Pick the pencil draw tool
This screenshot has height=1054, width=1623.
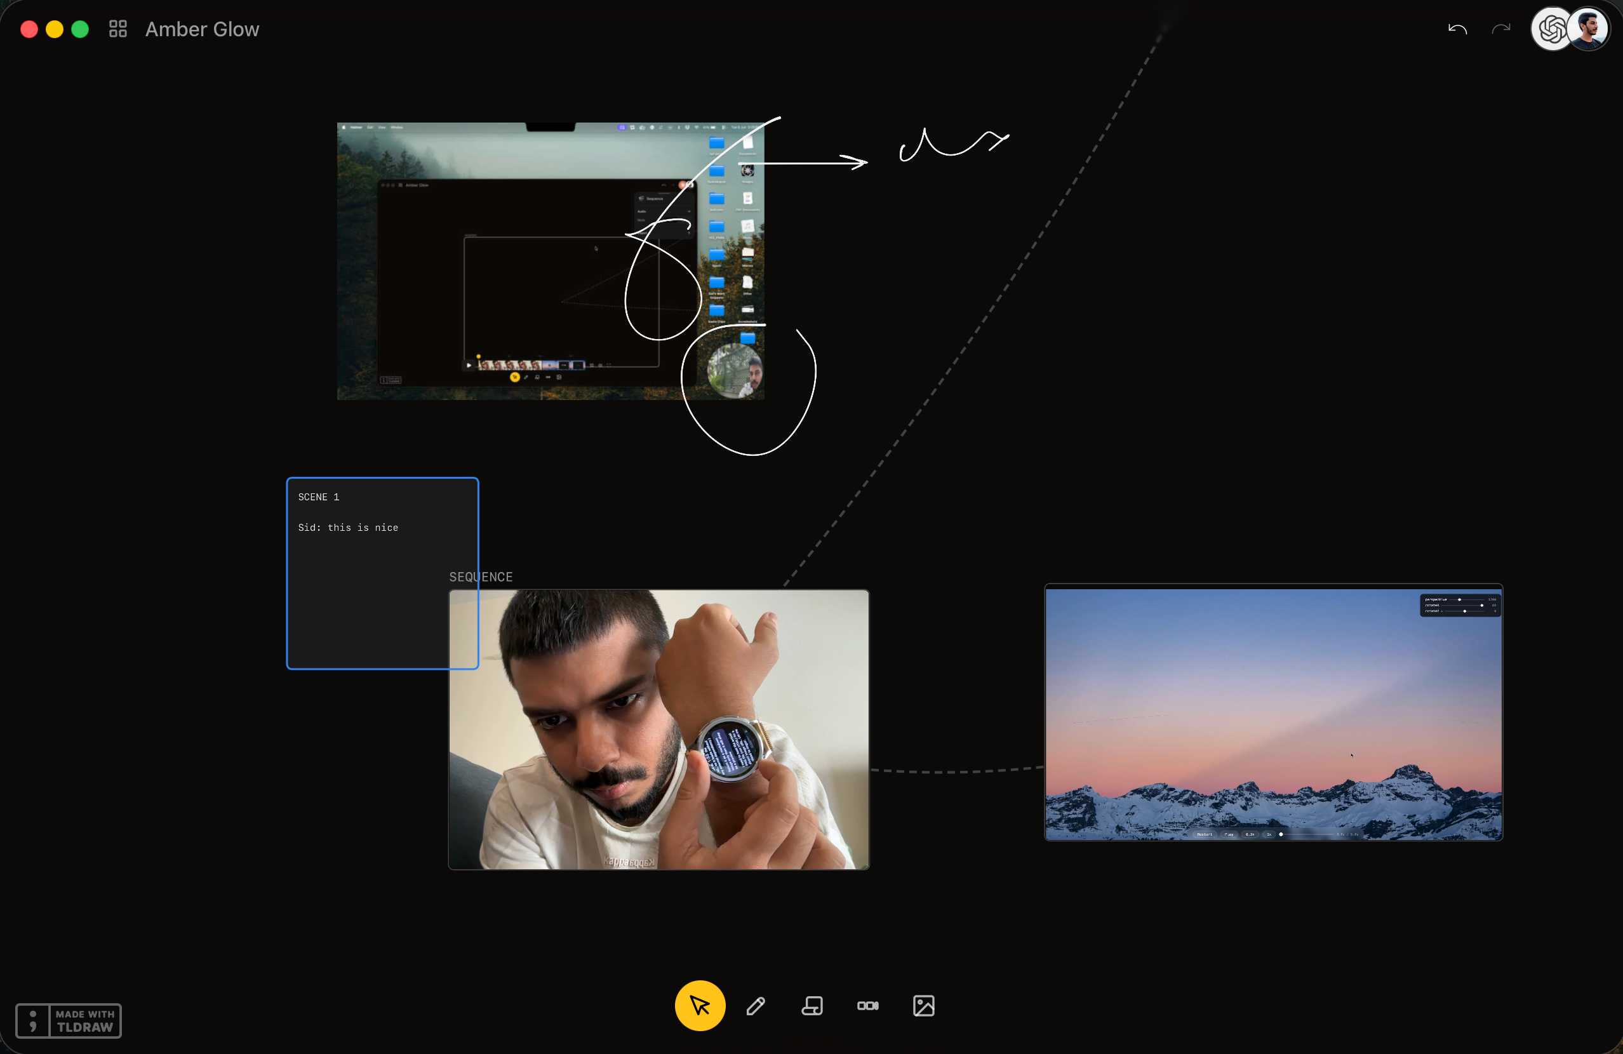[x=756, y=1006]
